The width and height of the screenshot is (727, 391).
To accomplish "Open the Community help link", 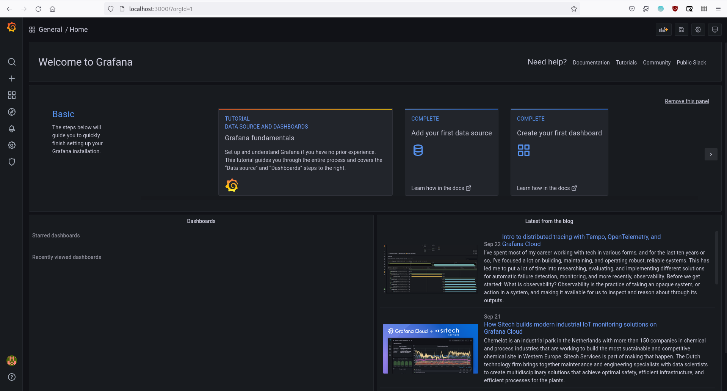I will pos(656,63).
